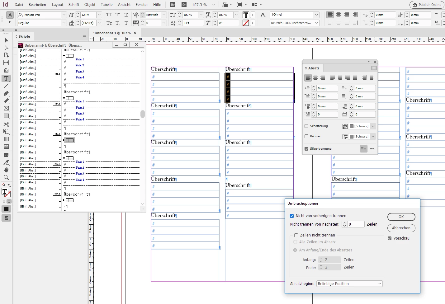
Task: Select the Pen tool
Action: tap(6, 93)
